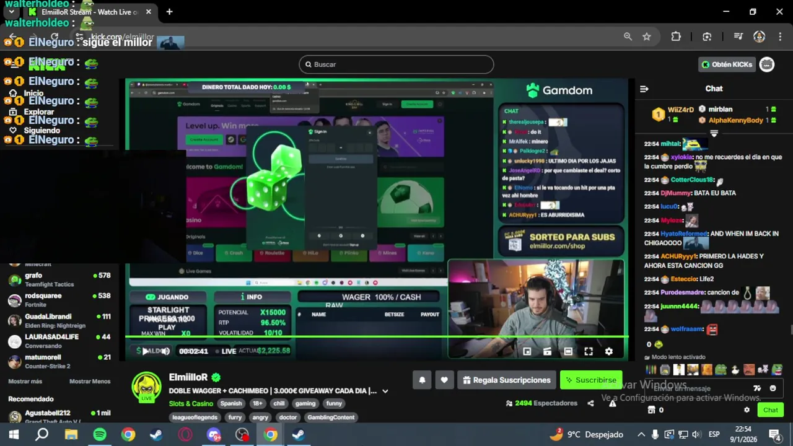Select the ElmiilloR Stream tab
The width and height of the screenshot is (793, 446).
[x=90, y=12]
